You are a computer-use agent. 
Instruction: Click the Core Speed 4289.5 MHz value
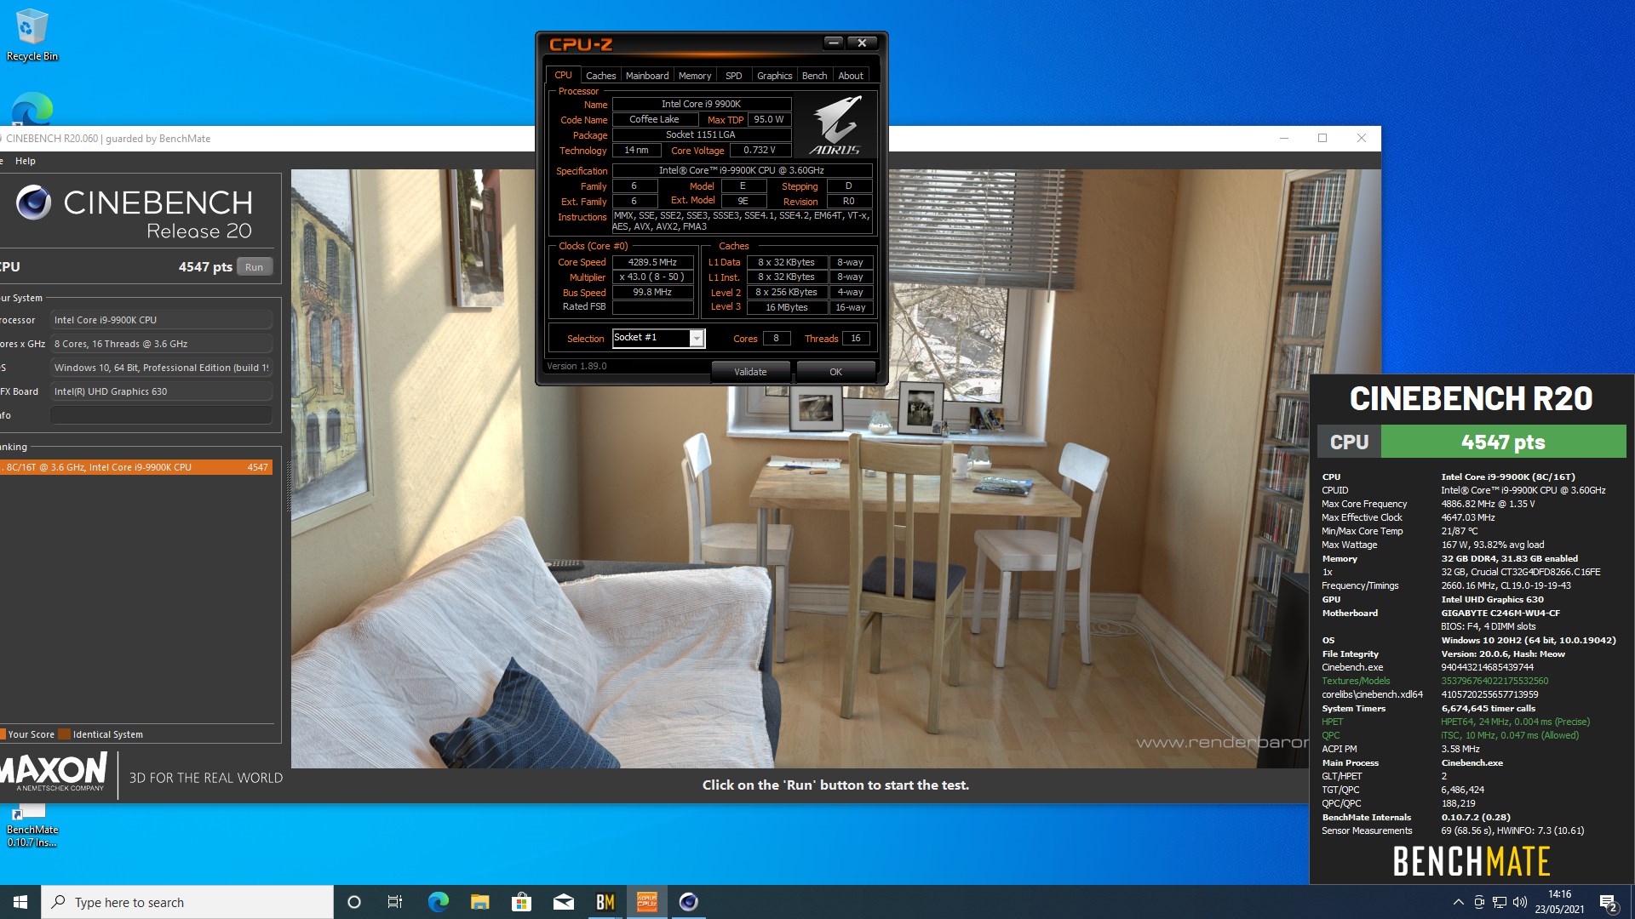click(652, 262)
